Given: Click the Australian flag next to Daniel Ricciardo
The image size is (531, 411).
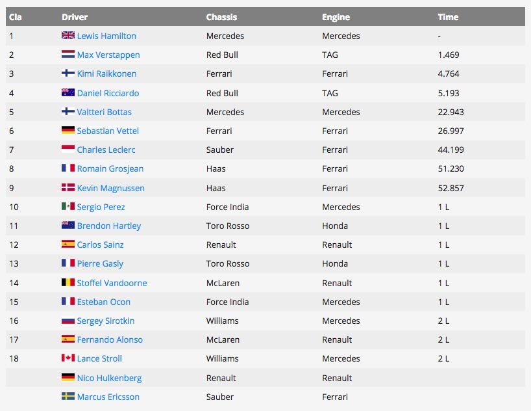Looking at the screenshot, I should point(68,92).
